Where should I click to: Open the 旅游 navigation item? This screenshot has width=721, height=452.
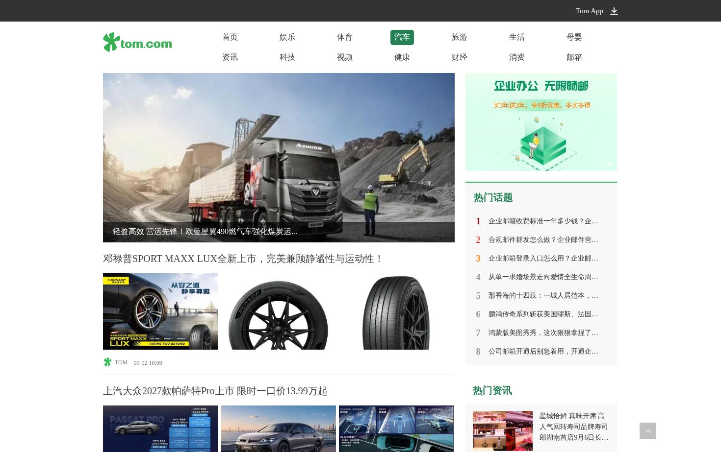pos(460,37)
